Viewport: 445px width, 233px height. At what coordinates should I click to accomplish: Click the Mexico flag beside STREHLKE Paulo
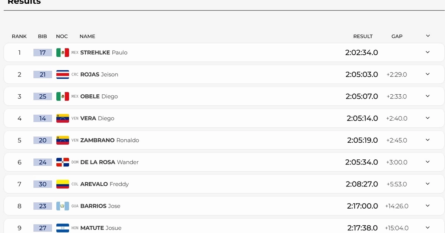63,53
